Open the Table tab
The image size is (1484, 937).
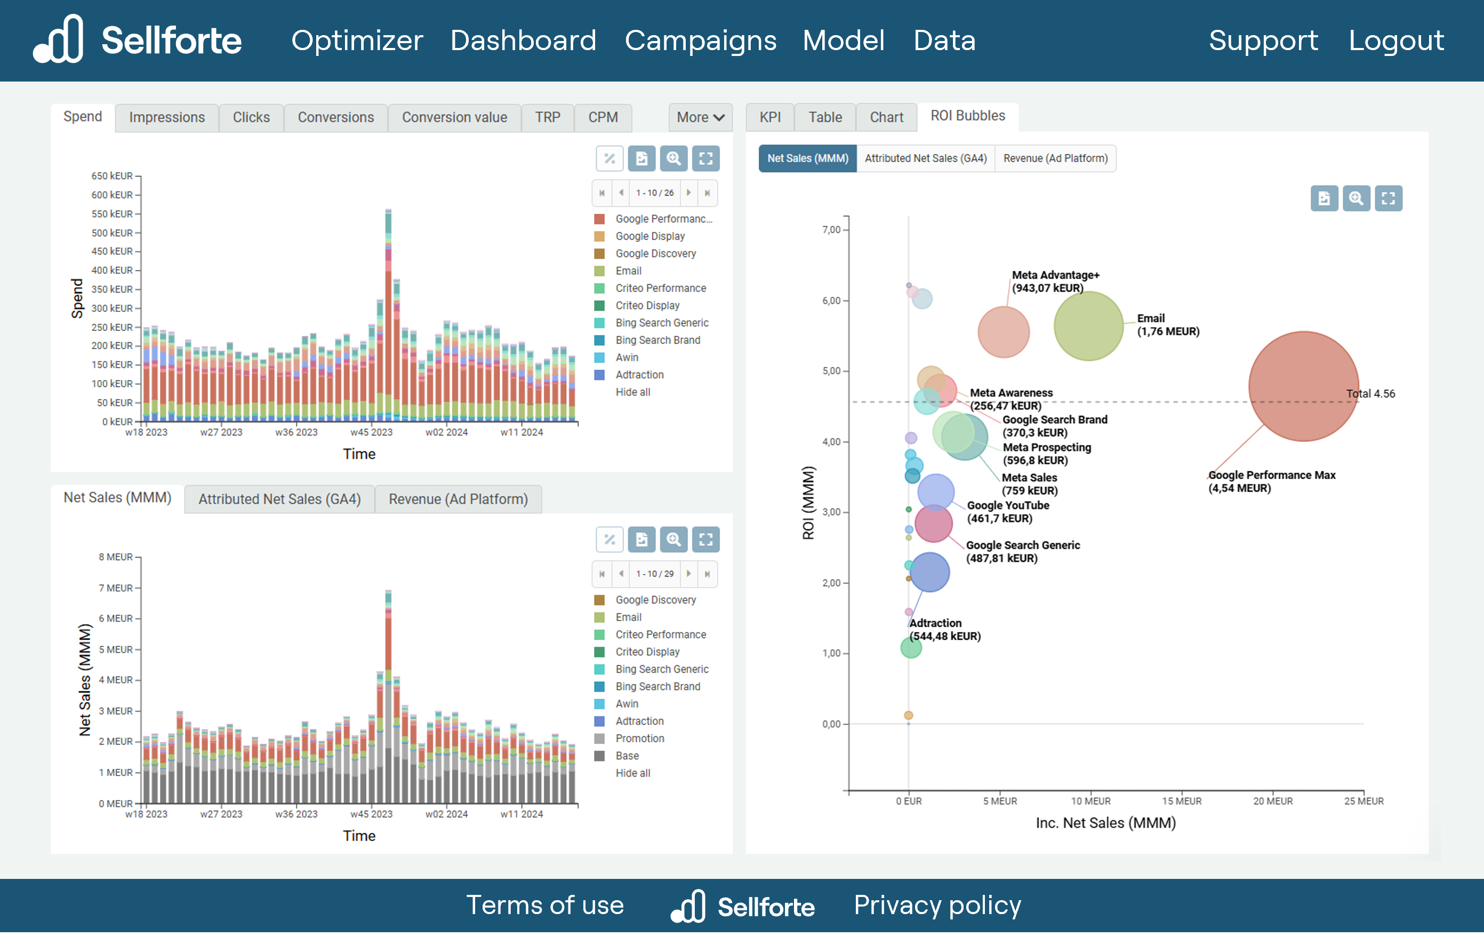824,117
